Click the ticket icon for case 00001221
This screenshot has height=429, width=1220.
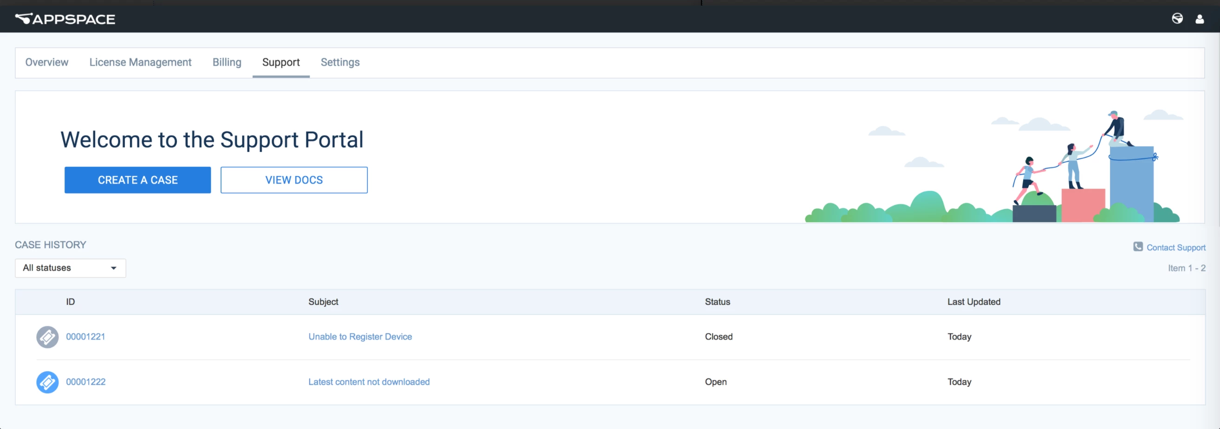coord(47,337)
